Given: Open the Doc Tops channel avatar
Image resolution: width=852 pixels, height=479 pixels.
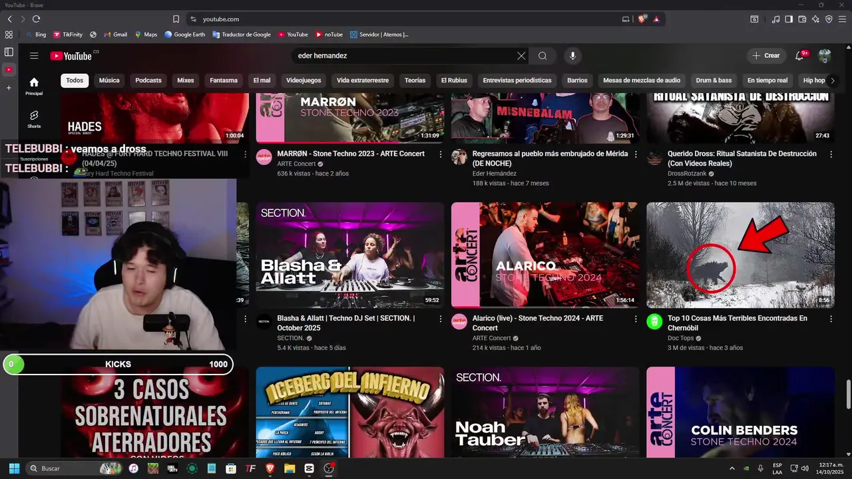Looking at the screenshot, I should click(x=654, y=321).
